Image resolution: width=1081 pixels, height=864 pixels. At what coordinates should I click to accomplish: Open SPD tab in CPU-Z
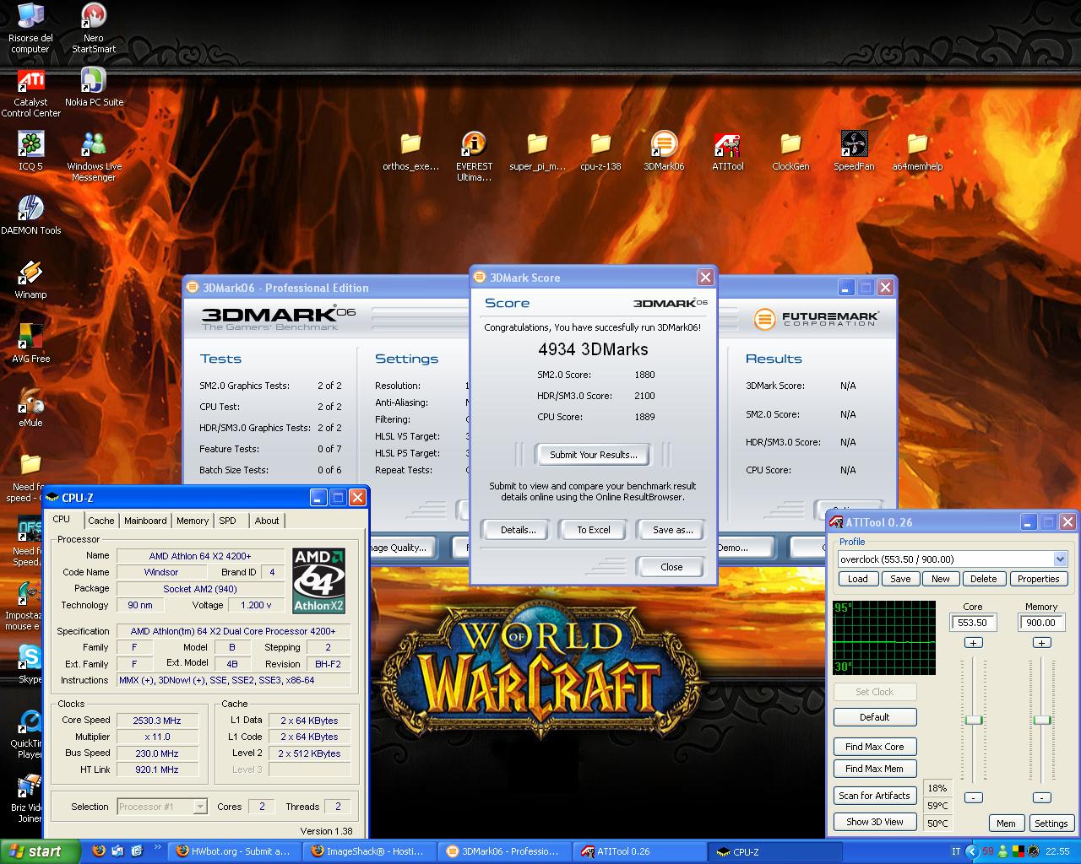click(228, 521)
